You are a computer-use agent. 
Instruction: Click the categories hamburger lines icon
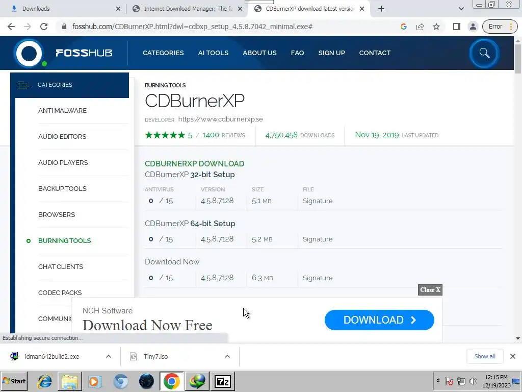[23, 85]
